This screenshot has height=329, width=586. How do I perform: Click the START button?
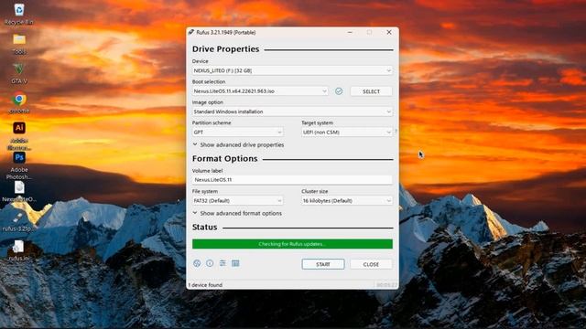click(x=323, y=264)
